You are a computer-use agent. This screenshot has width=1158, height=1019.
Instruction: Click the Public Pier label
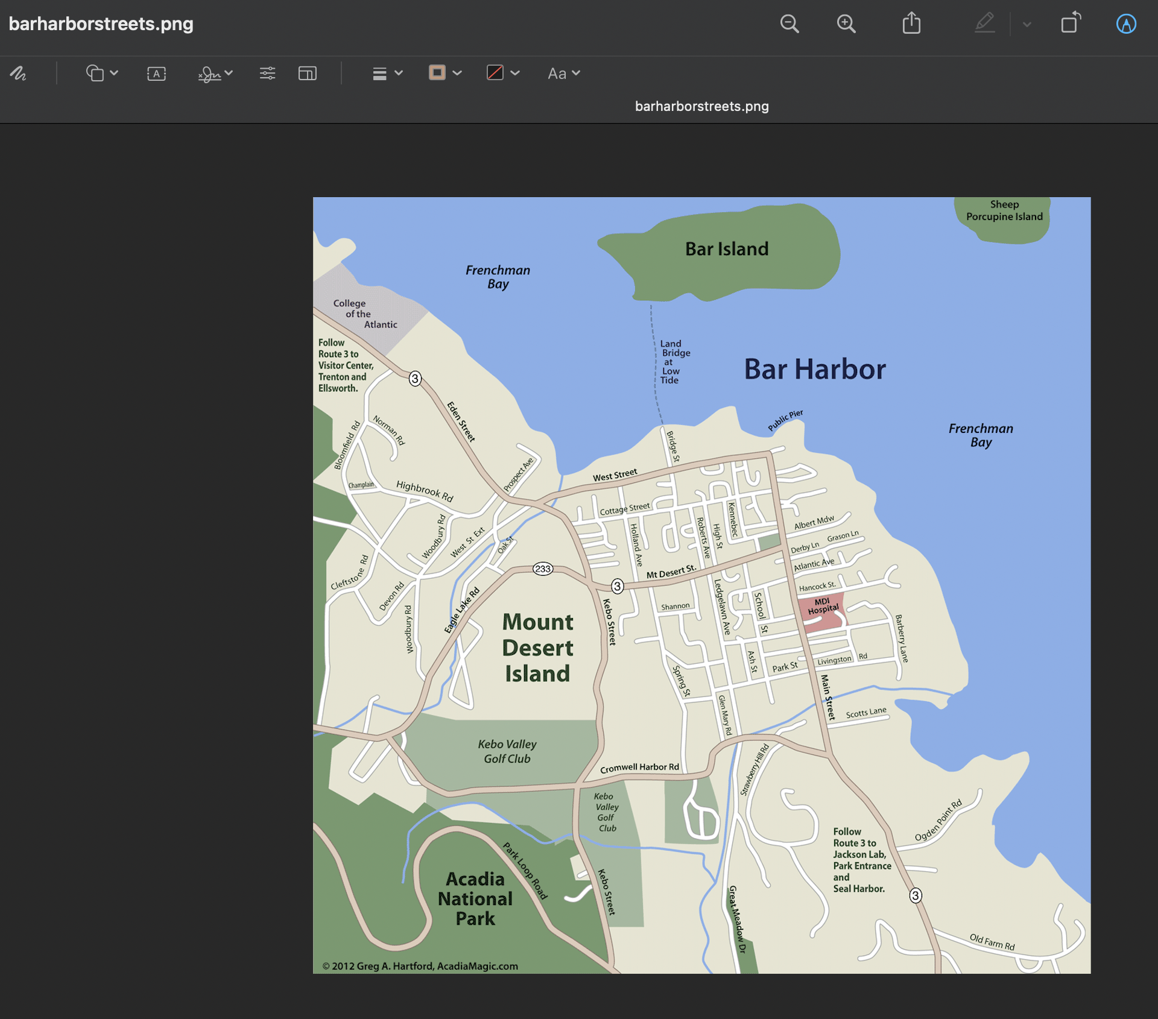[785, 420]
